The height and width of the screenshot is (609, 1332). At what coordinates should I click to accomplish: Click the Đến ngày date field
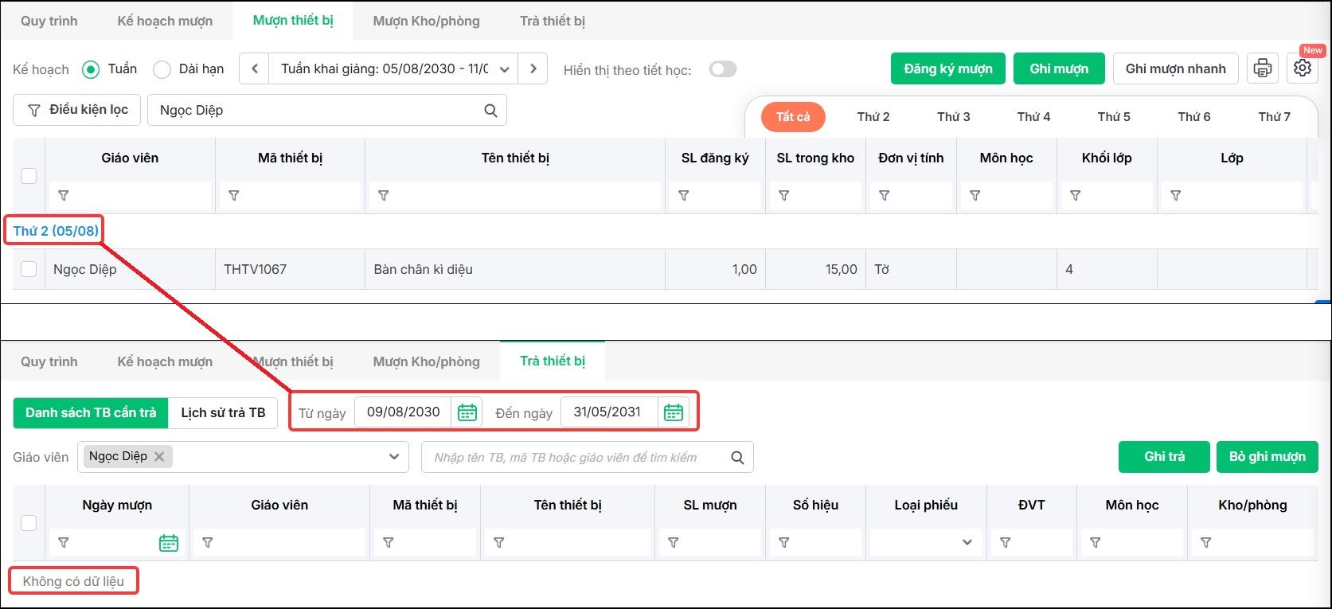click(x=609, y=412)
